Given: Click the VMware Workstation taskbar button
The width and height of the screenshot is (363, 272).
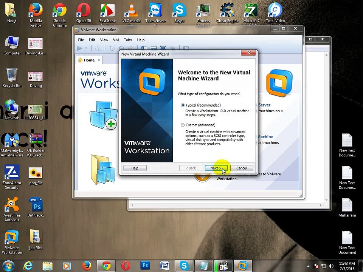Looking at the screenshot, I should click(x=242, y=266).
